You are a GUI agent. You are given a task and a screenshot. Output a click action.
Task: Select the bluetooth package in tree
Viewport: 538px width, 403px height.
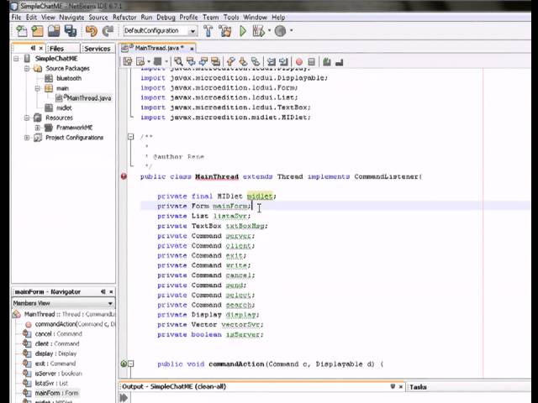point(69,78)
